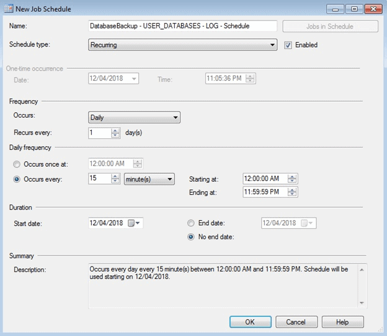Click the Starting at time field
The width and height of the screenshot is (387, 336).
tap(265, 179)
